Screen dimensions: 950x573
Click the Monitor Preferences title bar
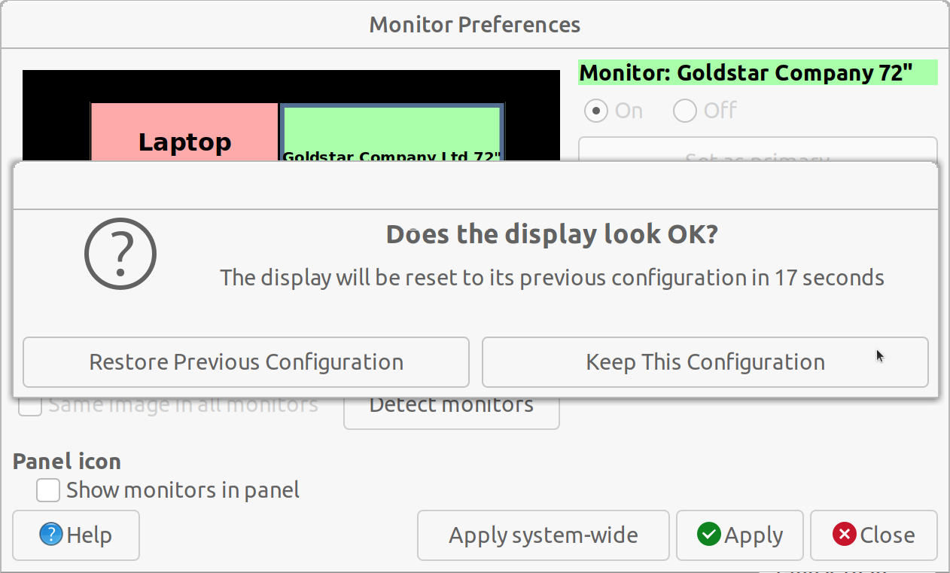[475, 24]
